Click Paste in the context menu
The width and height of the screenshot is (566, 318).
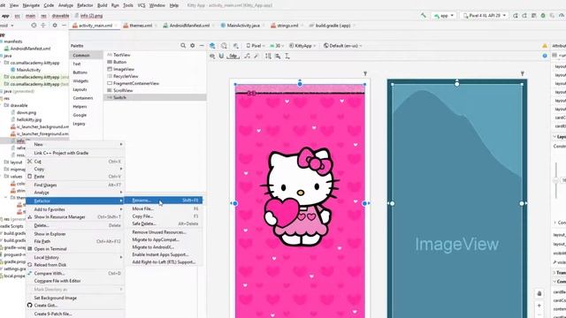point(75,177)
